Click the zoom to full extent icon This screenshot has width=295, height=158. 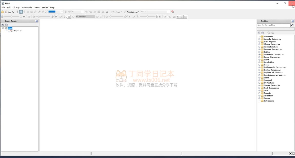pos(46,12)
